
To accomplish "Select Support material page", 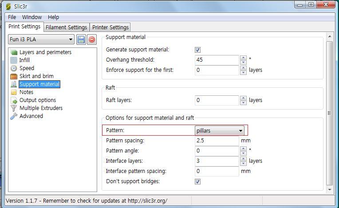I will [x=39, y=84].
